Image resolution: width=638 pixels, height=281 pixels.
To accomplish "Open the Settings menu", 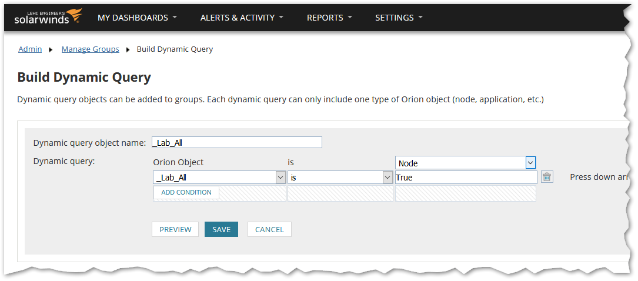I will coord(399,18).
